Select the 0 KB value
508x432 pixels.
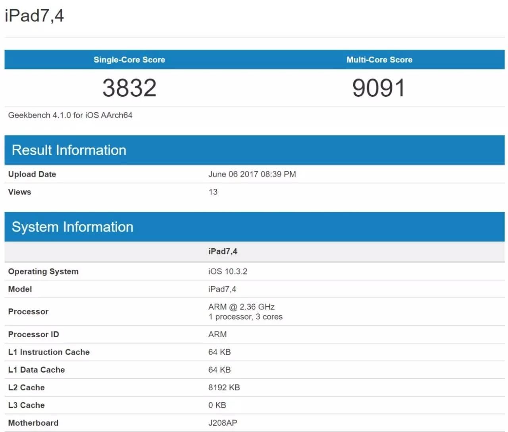(217, 405)
